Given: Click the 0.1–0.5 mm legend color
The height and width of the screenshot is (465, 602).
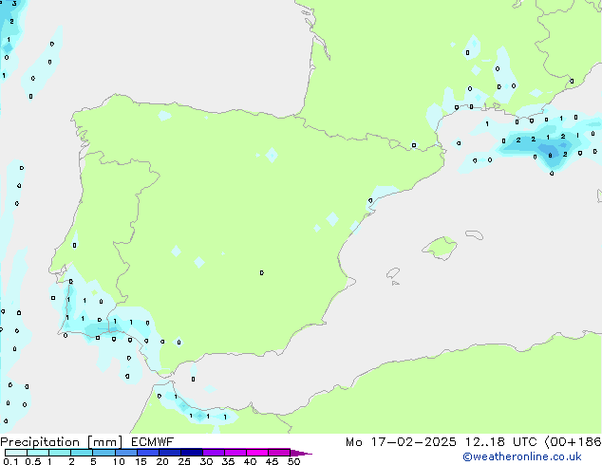Looking at the screenshot, I should (16, 453).
